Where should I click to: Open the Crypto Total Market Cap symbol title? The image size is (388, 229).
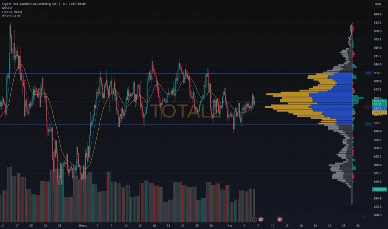(44, 4)
